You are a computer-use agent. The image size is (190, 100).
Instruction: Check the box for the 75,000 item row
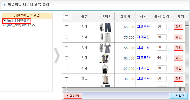point(66,37)
